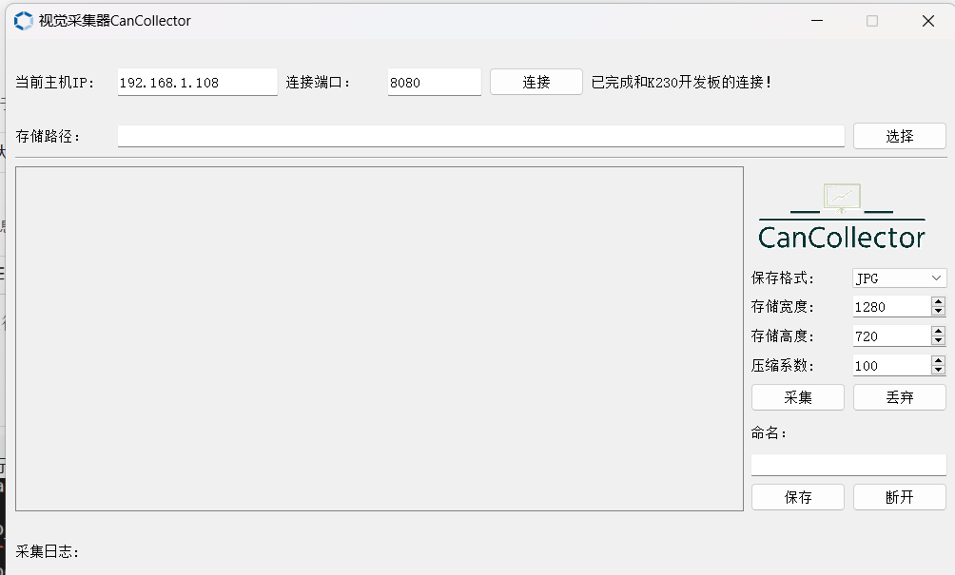Viewport: 955px width, 575px height.
Task: Increase 存储宽度 with the up arrow
Action: (x=938, y=302)
